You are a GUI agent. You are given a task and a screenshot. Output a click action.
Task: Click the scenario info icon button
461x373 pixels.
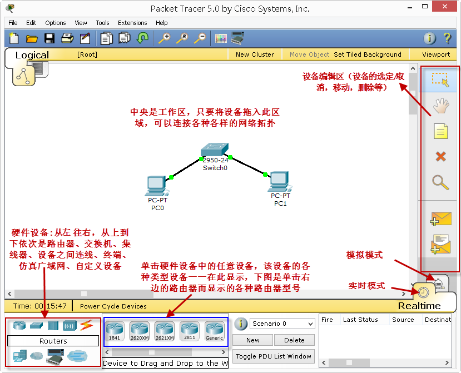tap(241, 324)
